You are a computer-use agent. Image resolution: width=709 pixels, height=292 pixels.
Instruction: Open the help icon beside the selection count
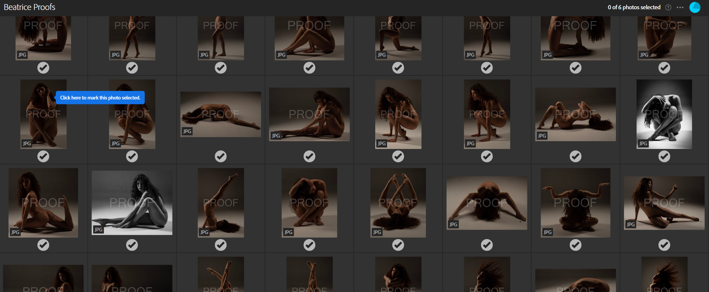pyautogui.click(x=668, y=7)
